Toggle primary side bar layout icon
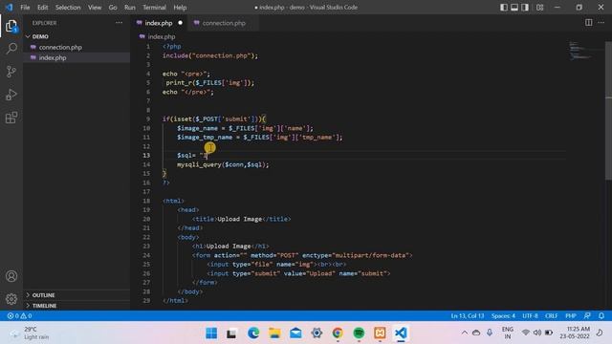Image resolution: width=612 pixels, height=344 pixels. click(504, 7)
